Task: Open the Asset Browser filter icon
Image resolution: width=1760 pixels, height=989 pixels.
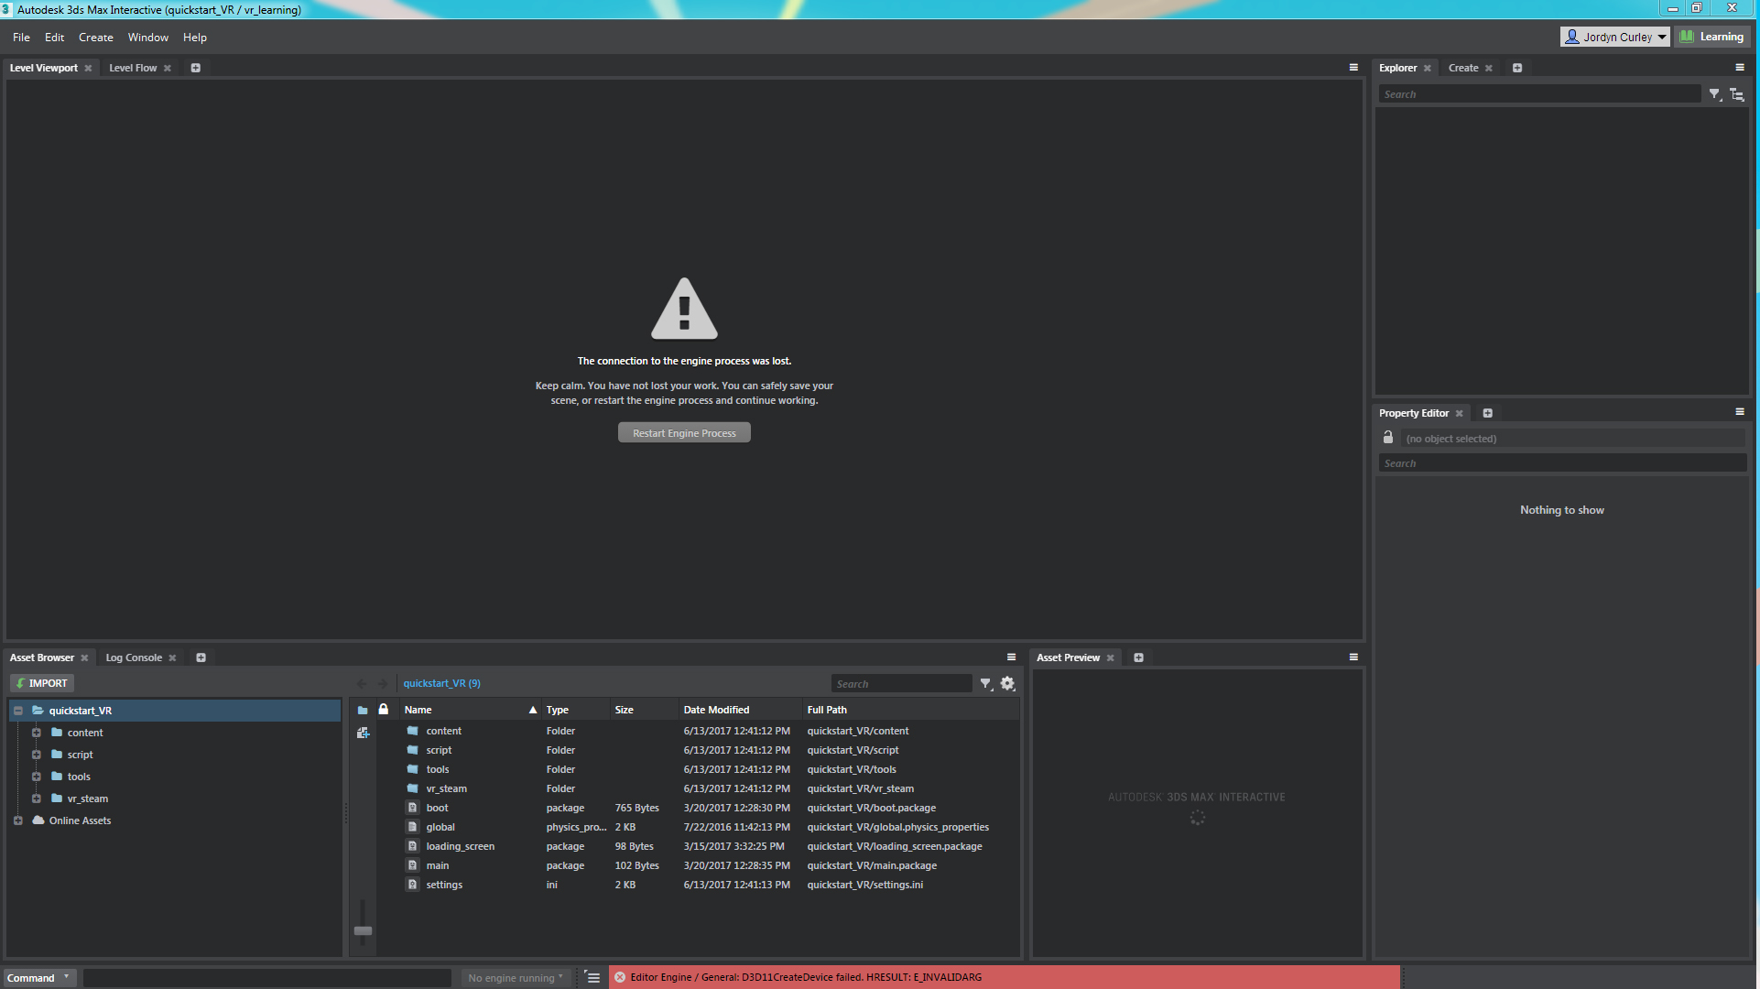Action: (x=986, y=684)
